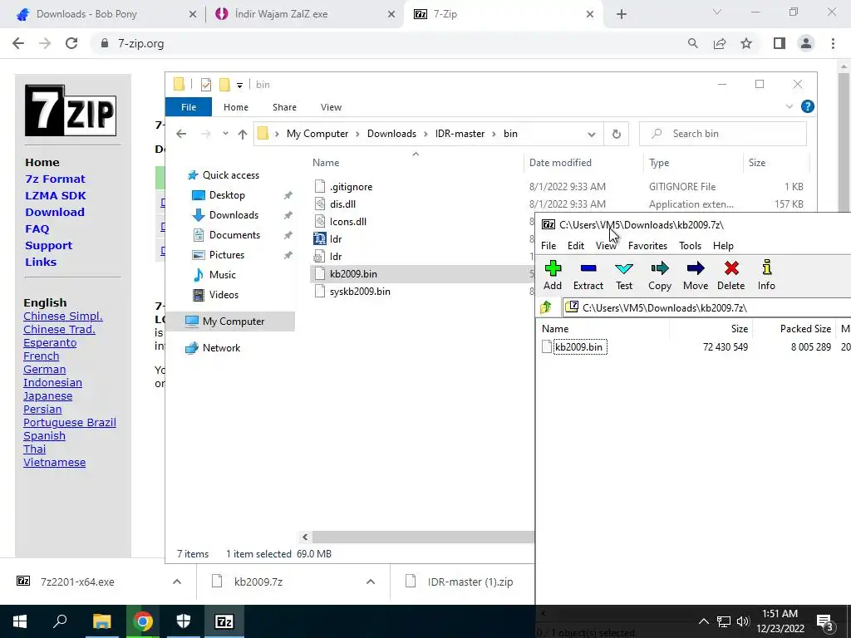The height and width of the screenshot is (638, 851).
Task: Open the Chrome side panel icon
Action: pos(780,43)
